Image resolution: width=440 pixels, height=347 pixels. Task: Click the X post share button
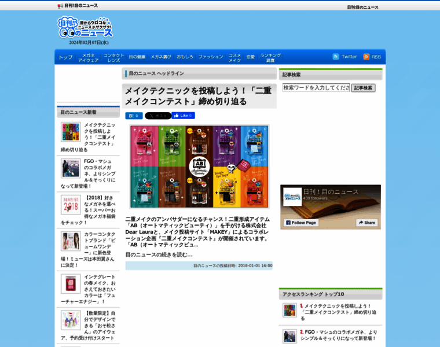[x=158, y=116]
